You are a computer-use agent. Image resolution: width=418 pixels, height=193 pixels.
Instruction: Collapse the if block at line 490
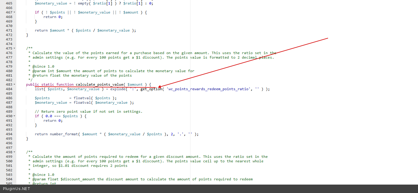click(14, 116)
